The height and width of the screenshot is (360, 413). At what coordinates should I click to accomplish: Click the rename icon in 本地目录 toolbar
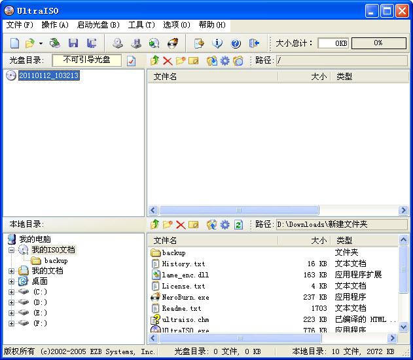pyautogui.click(x=194, y=225)
